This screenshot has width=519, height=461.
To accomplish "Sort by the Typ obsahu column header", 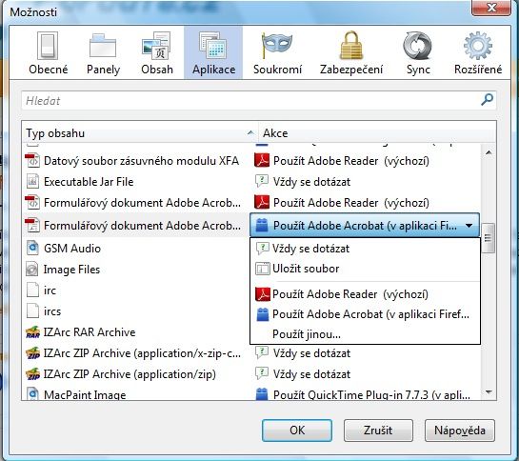I will click(x=140, y=133).
